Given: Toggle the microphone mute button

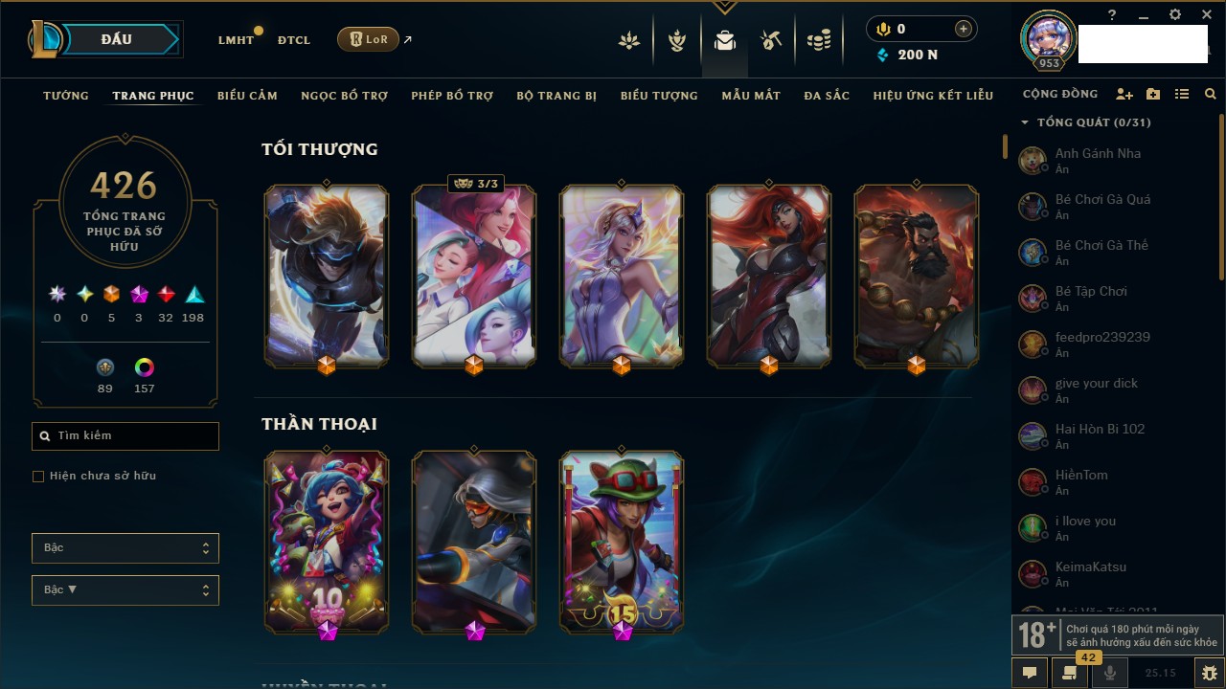Looking at the screenshot, I should pyautogui.click(x=1110, y=673).
